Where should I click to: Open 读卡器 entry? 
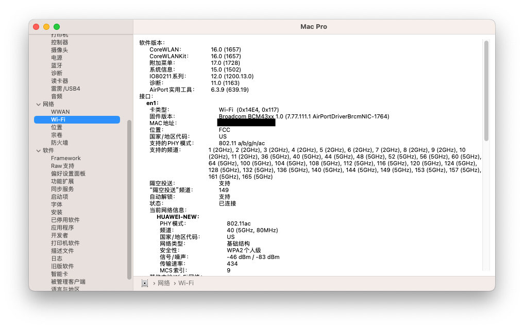59,81
